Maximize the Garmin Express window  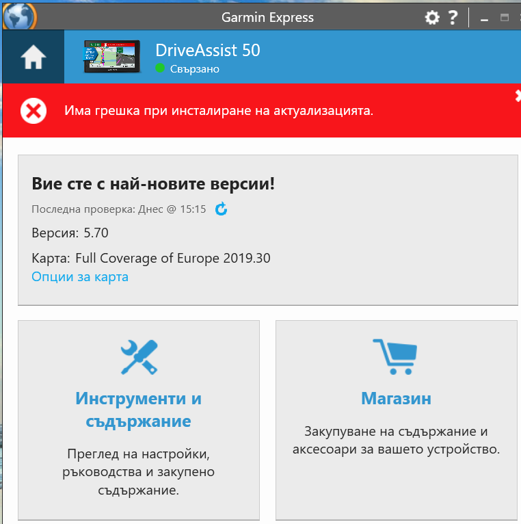coord(505,17)
